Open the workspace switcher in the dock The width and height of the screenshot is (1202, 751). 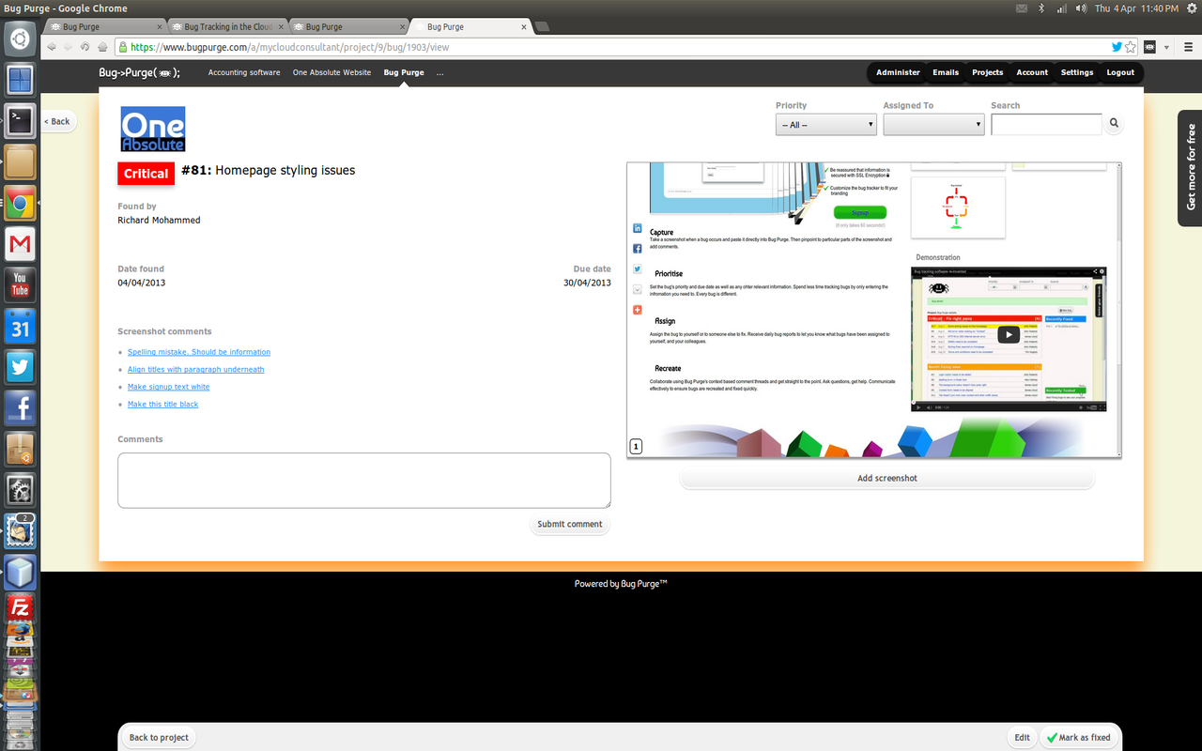click(x=20, y=80)
